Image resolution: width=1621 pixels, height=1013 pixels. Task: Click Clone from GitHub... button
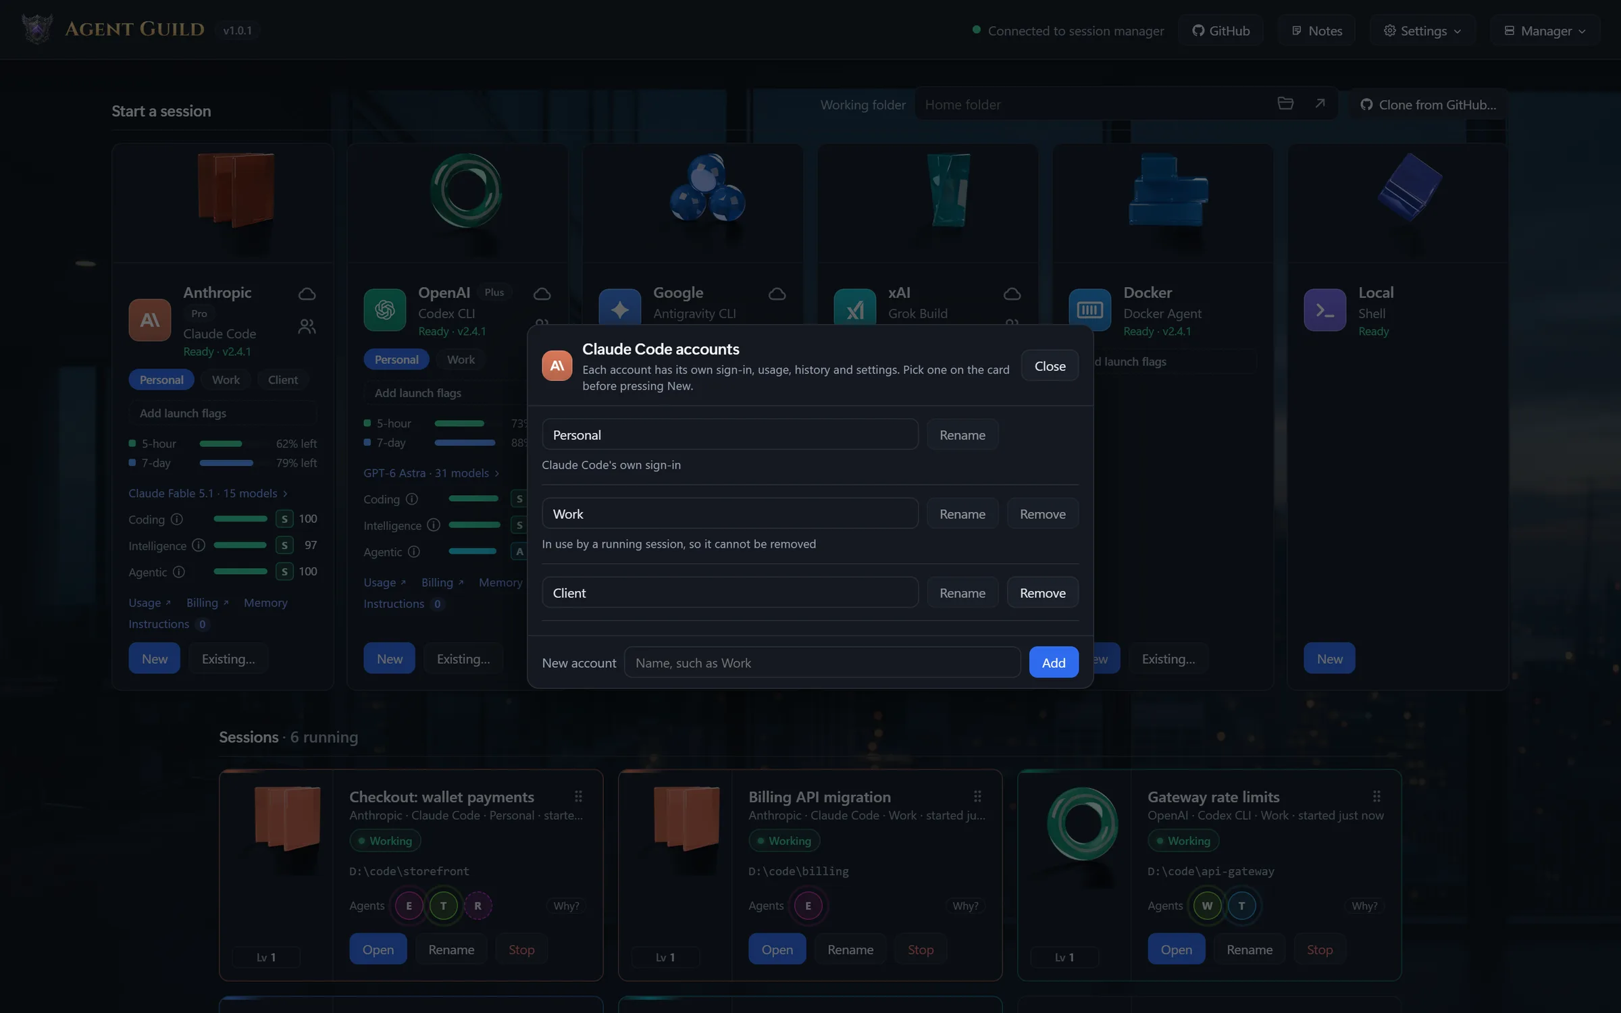click(x=1428, y=104)
